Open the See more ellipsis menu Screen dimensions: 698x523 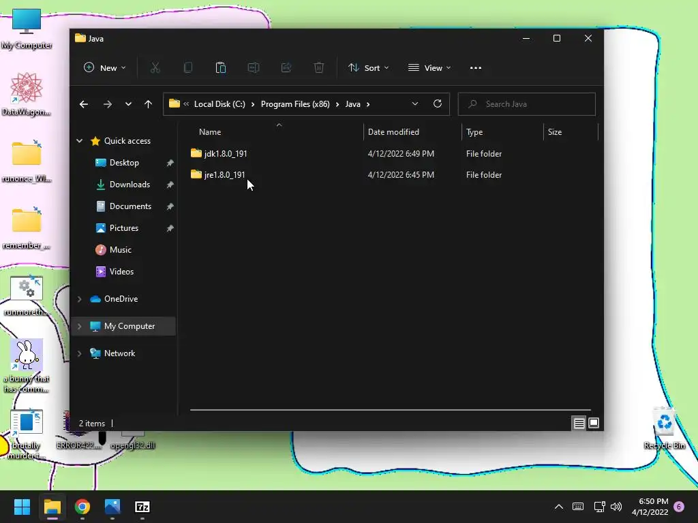(x=475, y=68)
